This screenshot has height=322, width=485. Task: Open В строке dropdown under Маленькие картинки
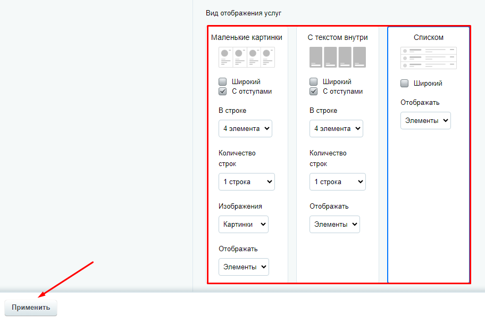point(245,128)
